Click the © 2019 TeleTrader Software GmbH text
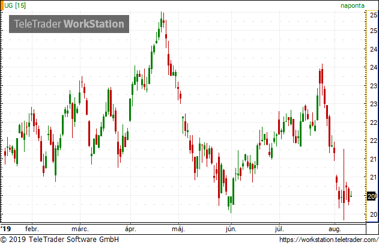 coord(59,240)
